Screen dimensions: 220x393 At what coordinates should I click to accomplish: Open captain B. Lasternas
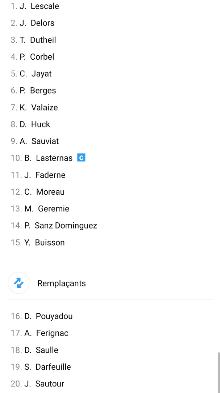(x=48, y=158)
